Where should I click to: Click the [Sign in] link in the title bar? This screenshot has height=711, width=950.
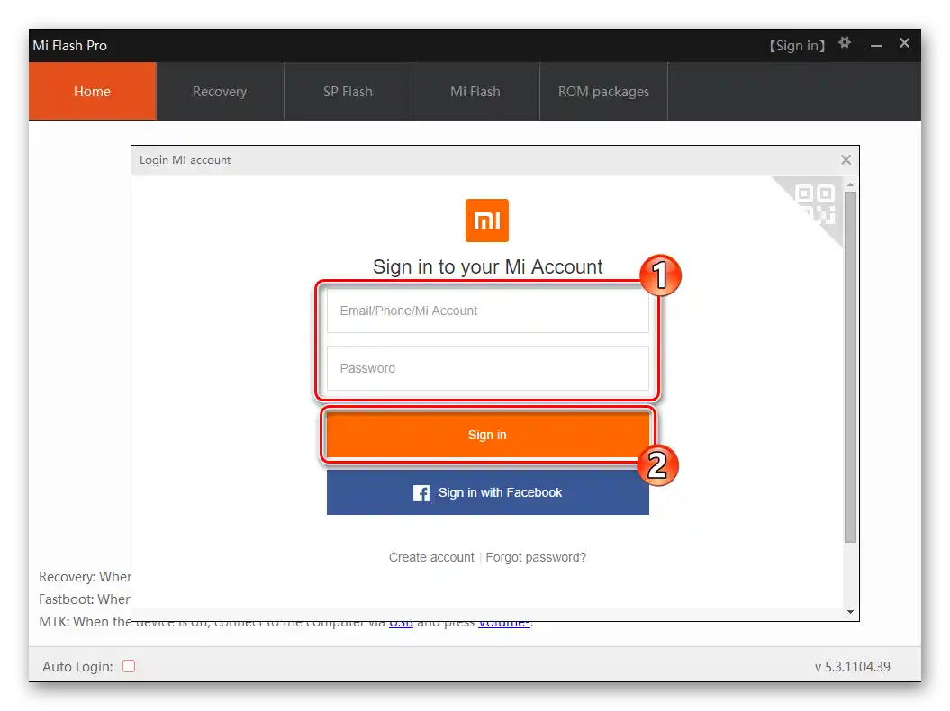pos(797,46)
